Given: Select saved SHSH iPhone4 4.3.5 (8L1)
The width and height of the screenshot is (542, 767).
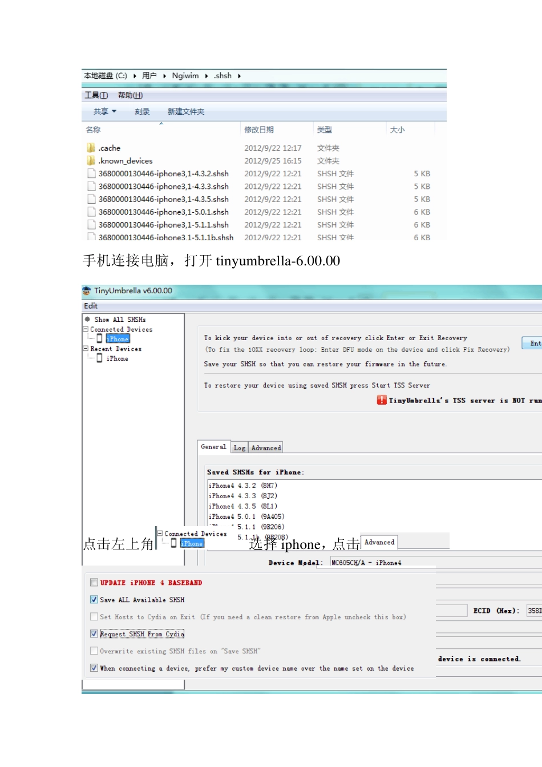Looking at the screenshot, I should (x=243, y=506).
